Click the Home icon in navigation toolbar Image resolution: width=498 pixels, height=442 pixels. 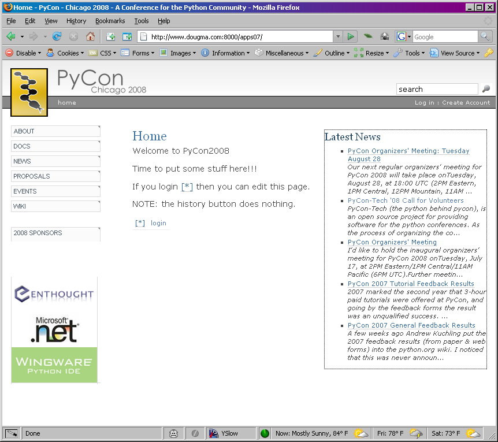90,36
